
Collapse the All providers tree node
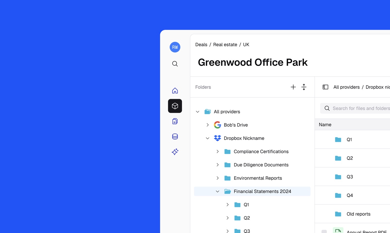tap(198, 112)
